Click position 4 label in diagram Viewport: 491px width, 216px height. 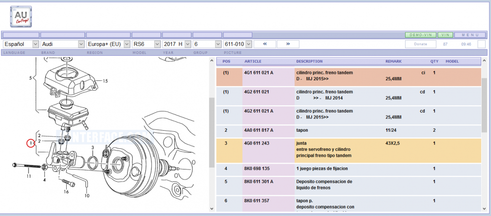(x=45, y=180)
